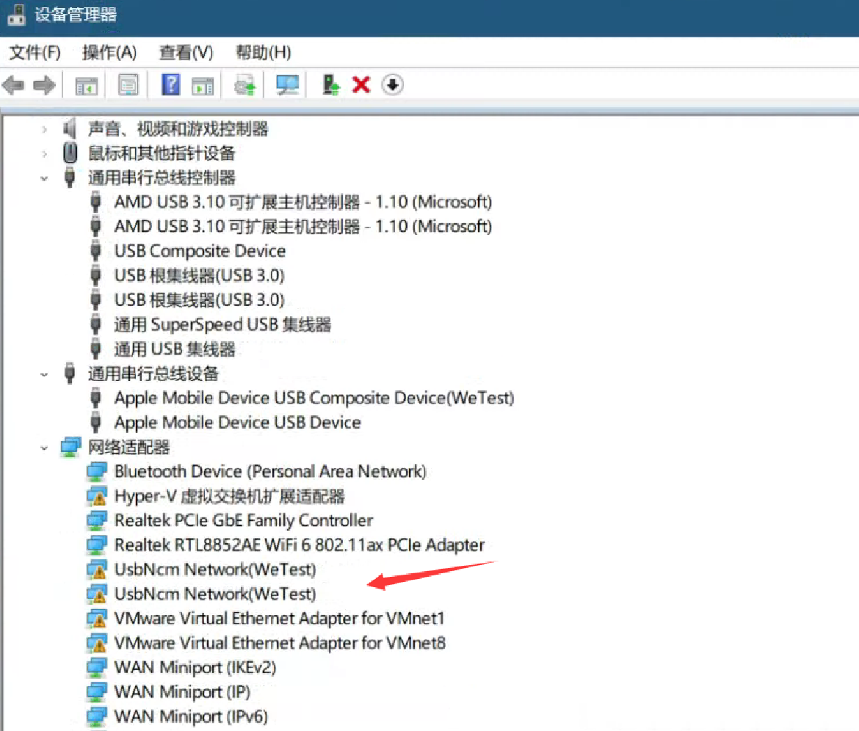Image resolution: width=859 pixels, height=731 pixels.
Task: Collapse the 通用串行总线控制器 category
Action: tap(46, 178)
